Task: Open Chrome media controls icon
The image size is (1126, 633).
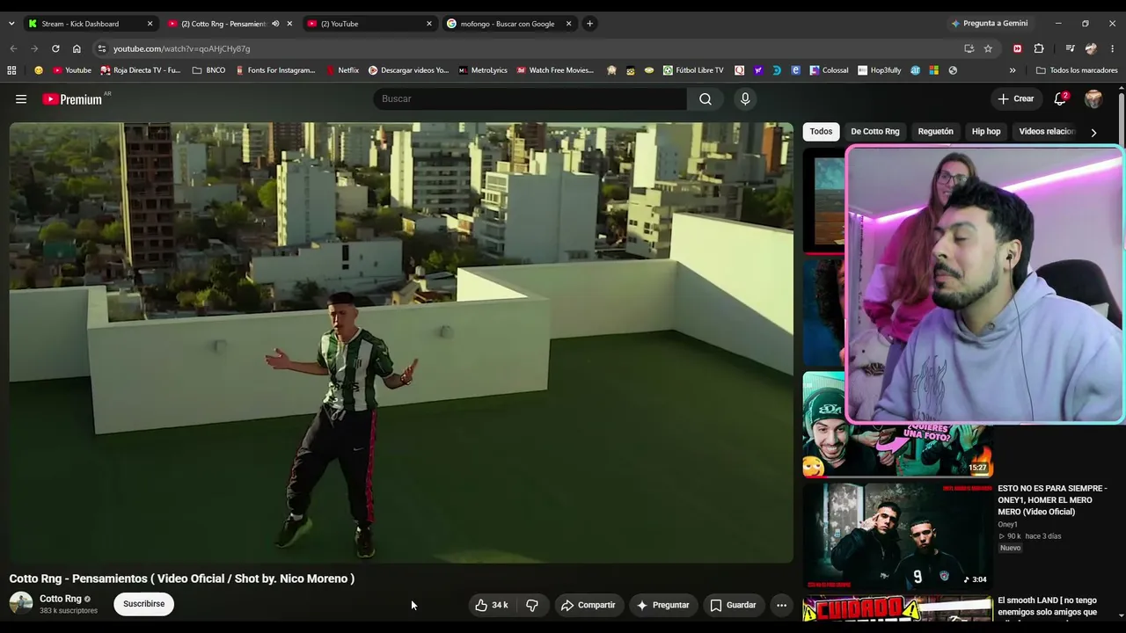Action: [x=1070, y=48]
